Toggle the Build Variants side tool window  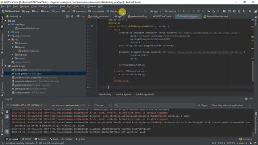2,127
